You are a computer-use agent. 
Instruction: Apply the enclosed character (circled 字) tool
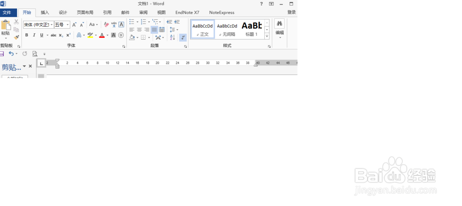tap(121, 35)
